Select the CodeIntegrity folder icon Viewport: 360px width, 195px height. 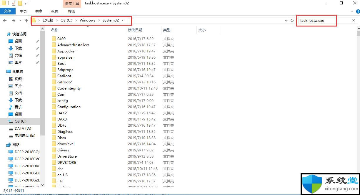[54, 88]
